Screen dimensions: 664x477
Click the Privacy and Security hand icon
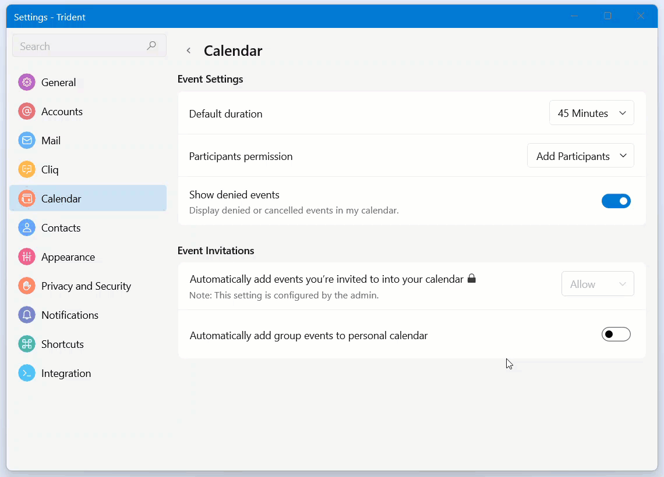click(x=27, y=286)
